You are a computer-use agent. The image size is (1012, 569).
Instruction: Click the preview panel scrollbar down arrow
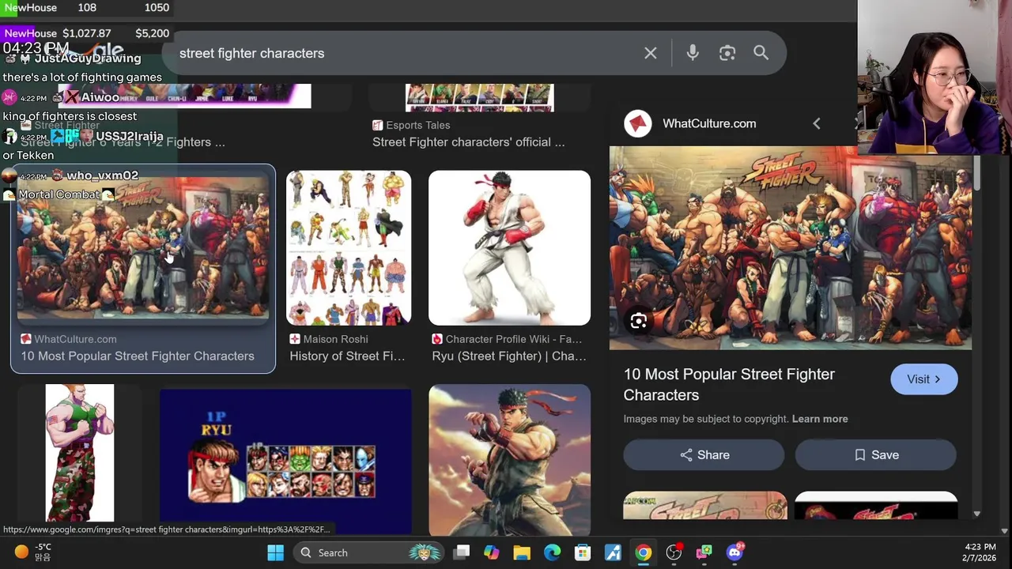point(977,514)
